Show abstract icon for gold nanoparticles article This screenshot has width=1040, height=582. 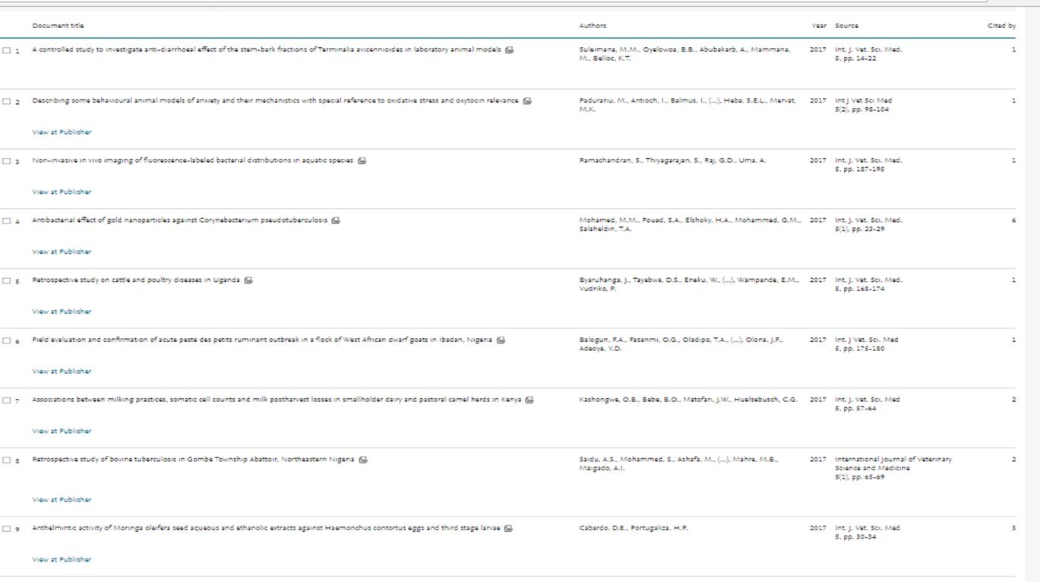336,220
